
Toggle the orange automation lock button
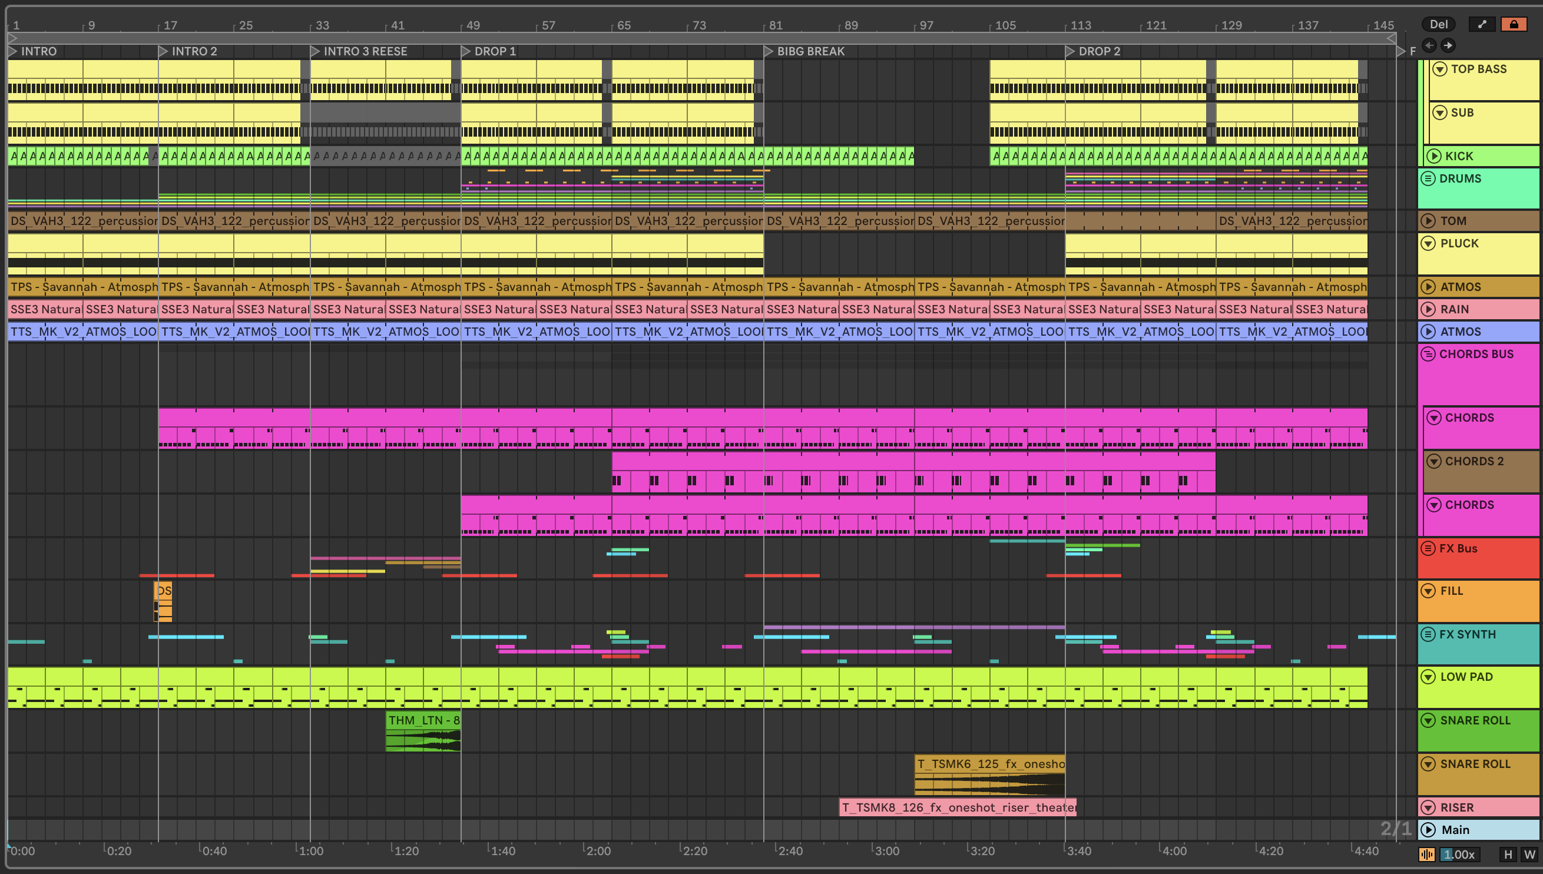pyautogui.click(x=1513, y=24)
